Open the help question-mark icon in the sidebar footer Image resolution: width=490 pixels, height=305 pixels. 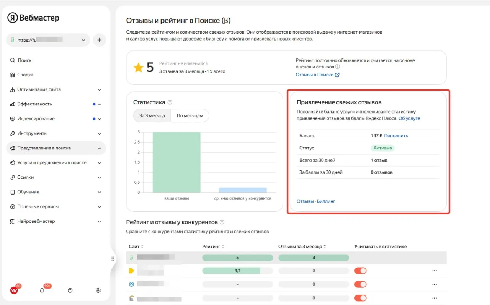70,290
